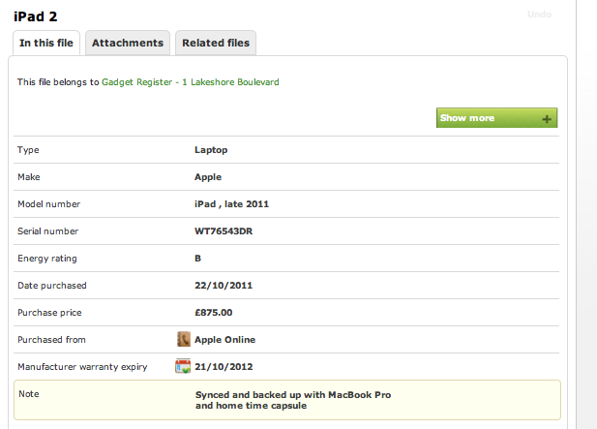Click the plus icon on Show more
Image resolution: width=597 pixels, height=429 pixels.
547,118
